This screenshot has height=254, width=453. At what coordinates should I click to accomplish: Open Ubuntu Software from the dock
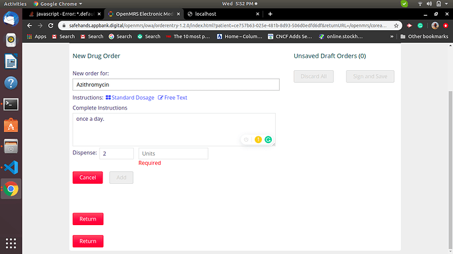tap(11, 125)
